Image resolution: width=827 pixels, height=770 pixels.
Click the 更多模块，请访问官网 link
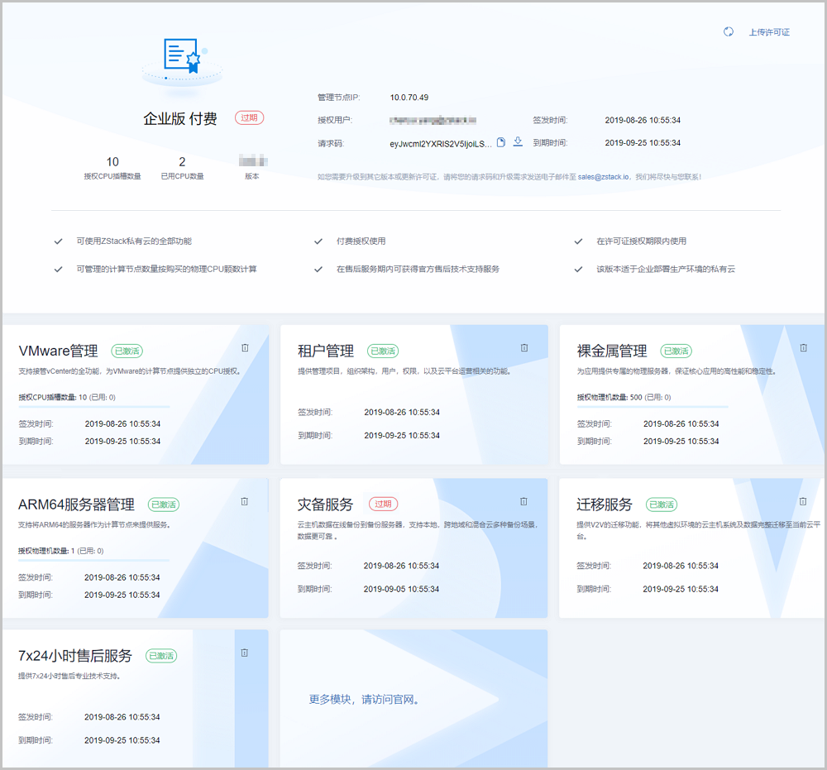[x=365, y=700]
